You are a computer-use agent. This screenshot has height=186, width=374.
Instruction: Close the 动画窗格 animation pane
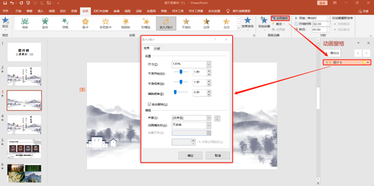[x=368, y=43]
